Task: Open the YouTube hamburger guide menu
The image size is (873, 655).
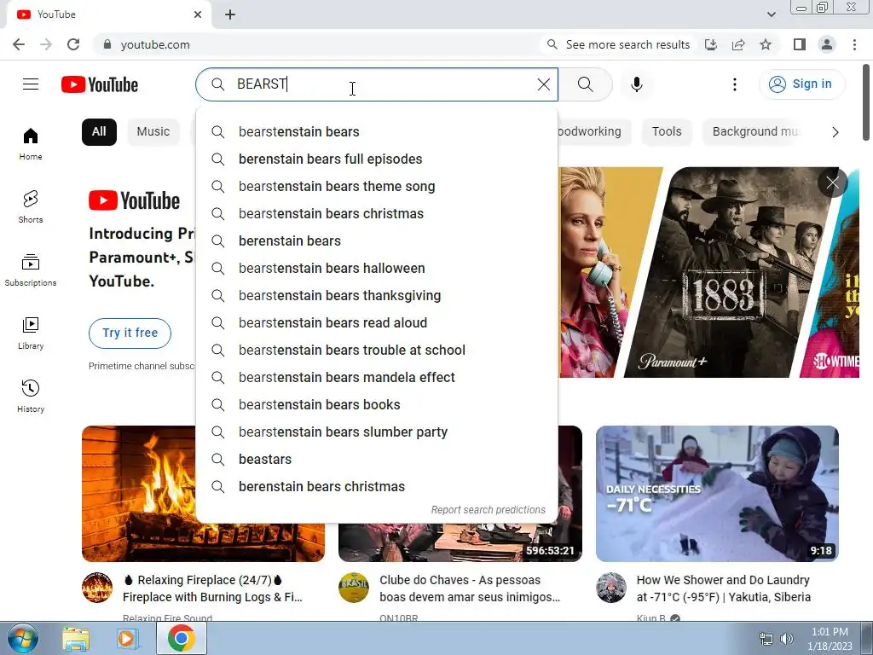Action: pyautogui.click(x=31, y=84)
